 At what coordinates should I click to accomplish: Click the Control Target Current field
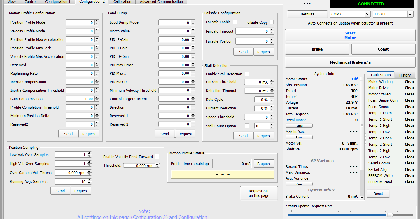[x=174, y=99]
